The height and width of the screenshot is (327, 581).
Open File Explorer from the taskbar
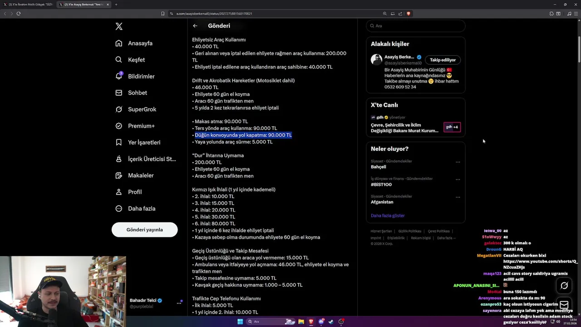click(301, 322)
